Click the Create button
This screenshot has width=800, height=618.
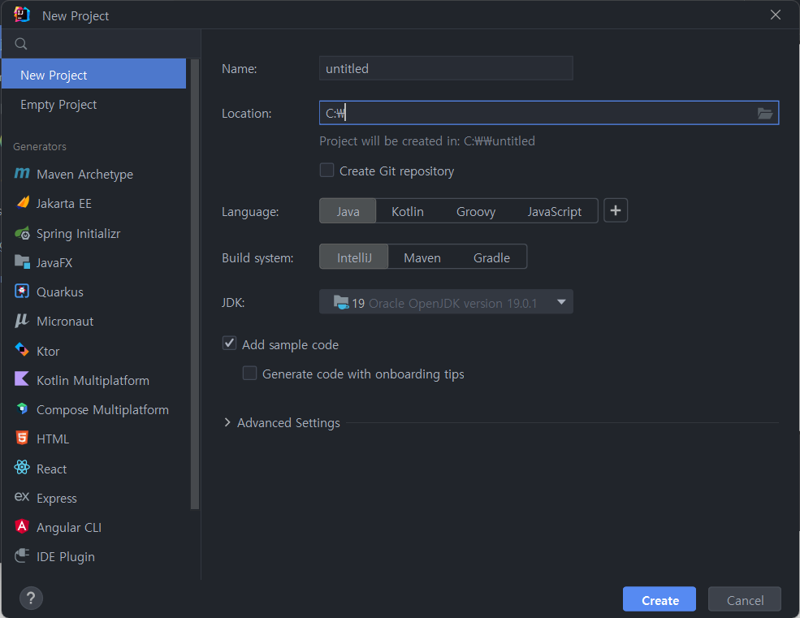click(x=659, y=599)
